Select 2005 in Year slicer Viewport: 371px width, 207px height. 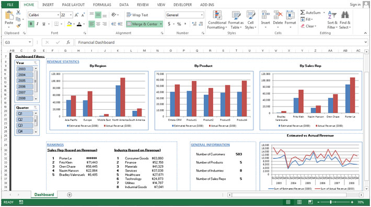25,80
